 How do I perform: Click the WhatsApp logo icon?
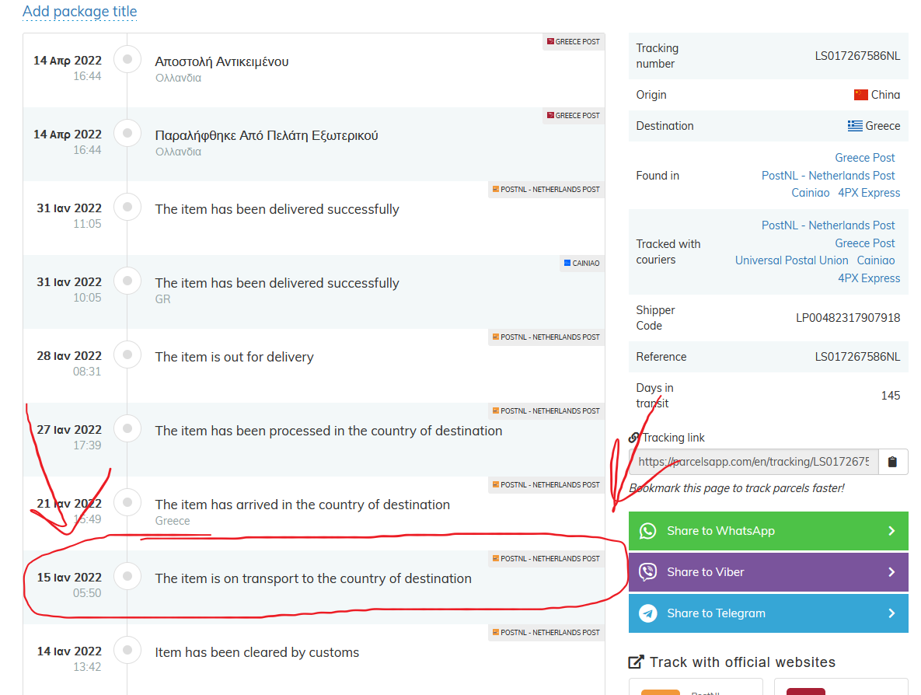click(x=648, y=531)
